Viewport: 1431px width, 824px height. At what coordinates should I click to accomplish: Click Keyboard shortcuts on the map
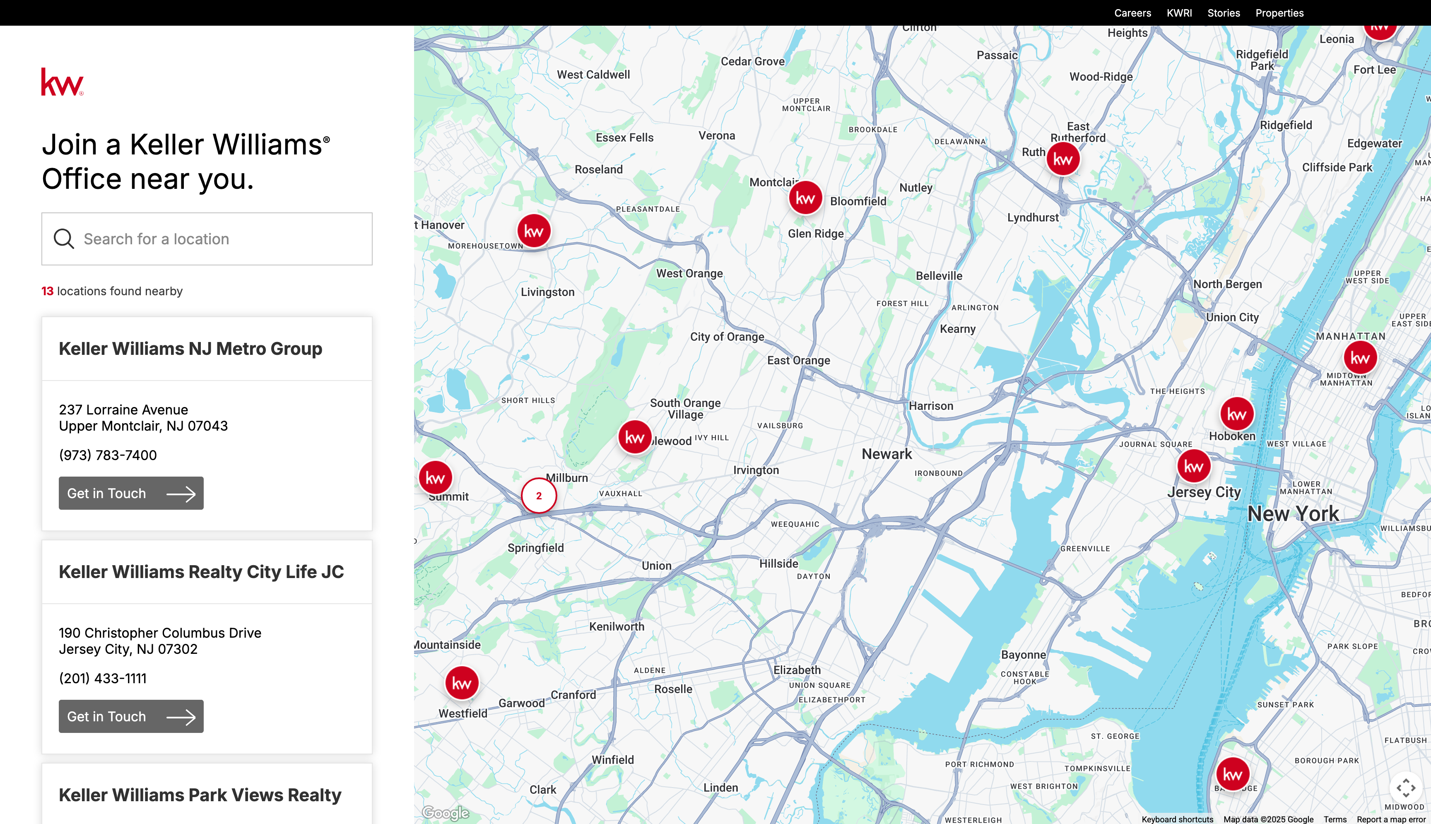pyautogui.click(x=1177, y=819)
